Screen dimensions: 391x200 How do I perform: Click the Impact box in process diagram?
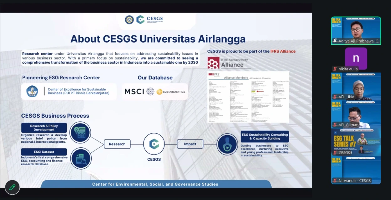(190, 144)
